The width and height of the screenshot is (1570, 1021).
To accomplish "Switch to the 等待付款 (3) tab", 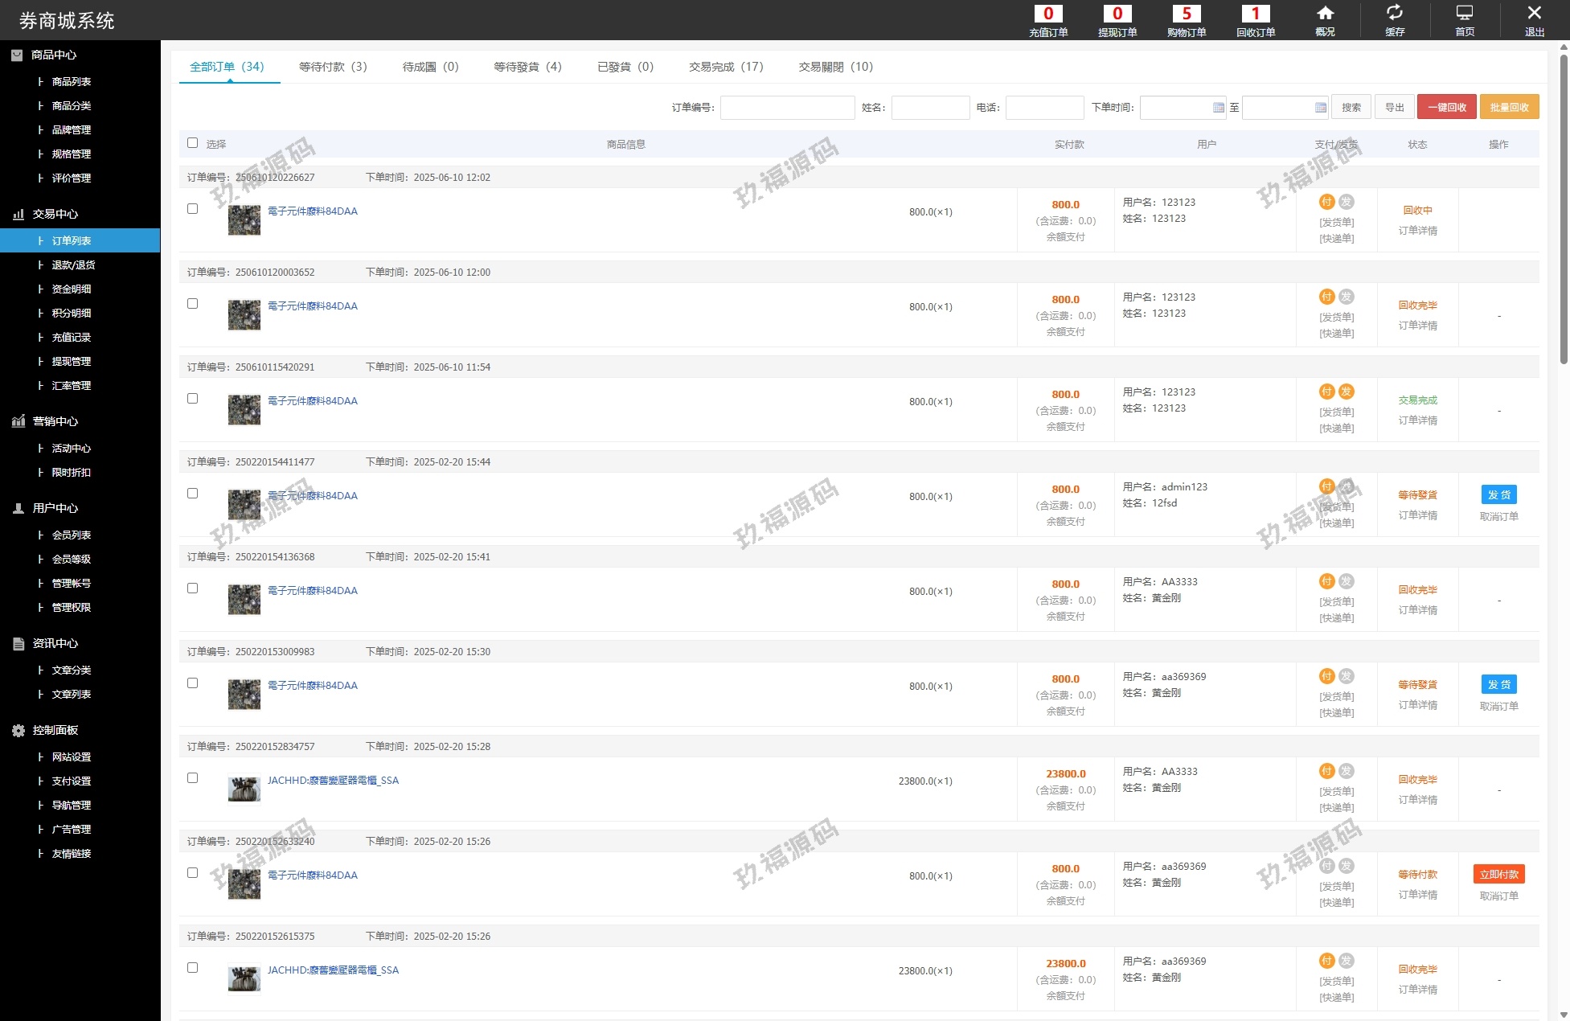I will click(333, 67).
